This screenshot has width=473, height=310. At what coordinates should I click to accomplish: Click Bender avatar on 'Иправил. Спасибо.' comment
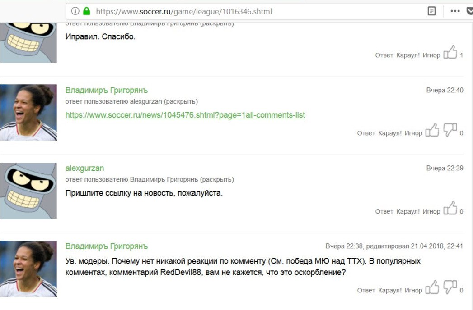pos(28,42)
